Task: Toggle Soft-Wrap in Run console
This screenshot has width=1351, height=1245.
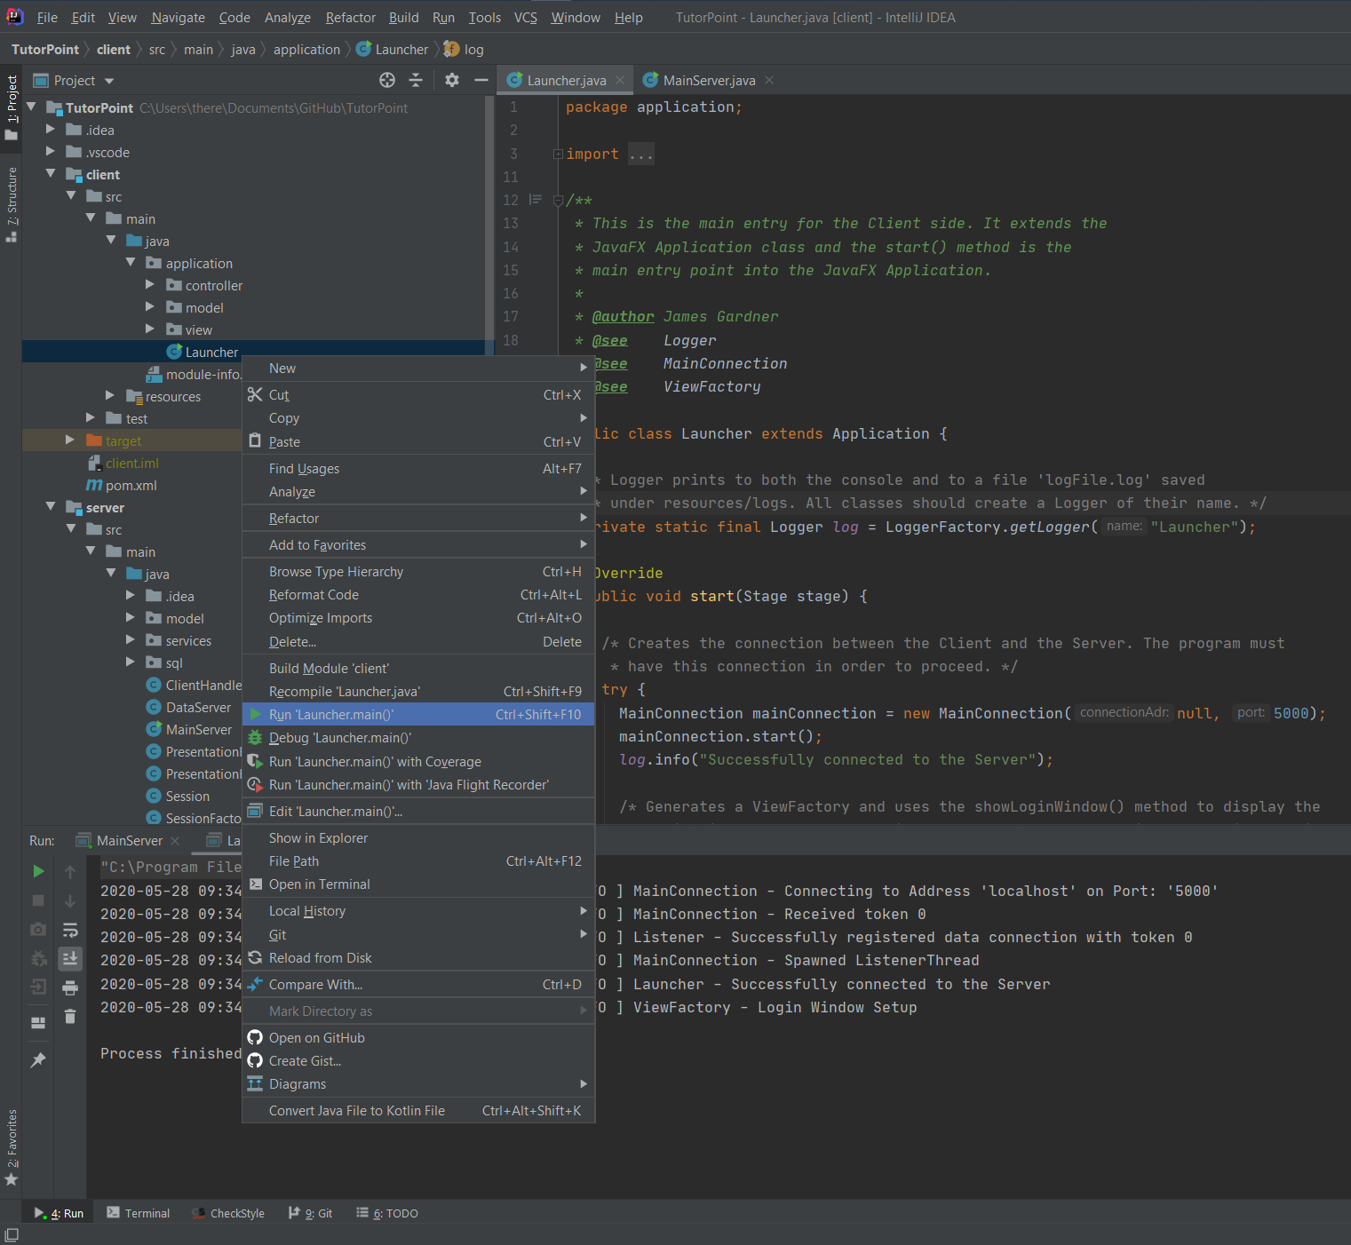Action: tap(70, 930)
